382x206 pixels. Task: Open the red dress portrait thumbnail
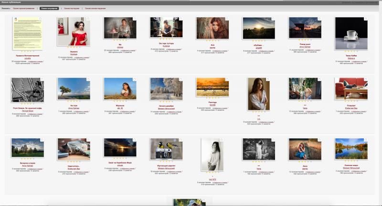(74, 31)
